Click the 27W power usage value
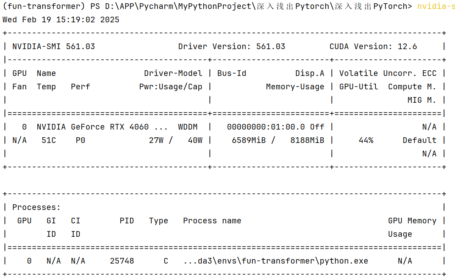This screenshot has height=279, width=455. click(x=156, y=141)
